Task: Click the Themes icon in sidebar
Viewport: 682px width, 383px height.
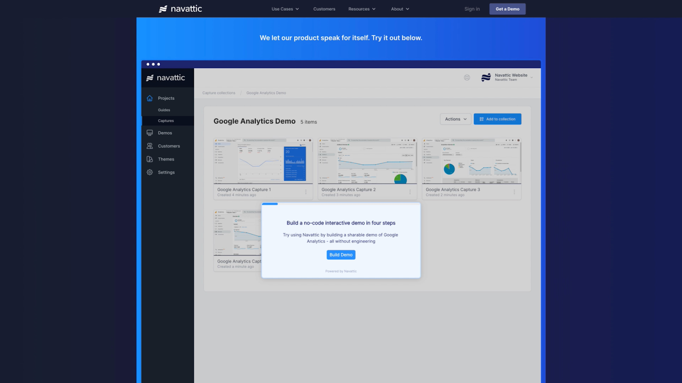Action: (x=150, y=159)
